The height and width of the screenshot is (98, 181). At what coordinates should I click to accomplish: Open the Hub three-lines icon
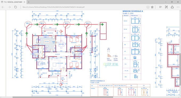tap(160, 7)
